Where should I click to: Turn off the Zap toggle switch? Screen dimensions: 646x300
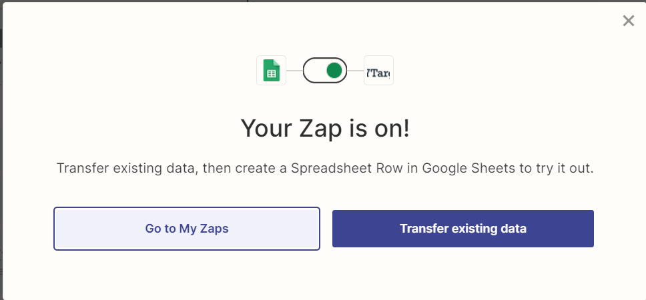(x=325, y=70)
